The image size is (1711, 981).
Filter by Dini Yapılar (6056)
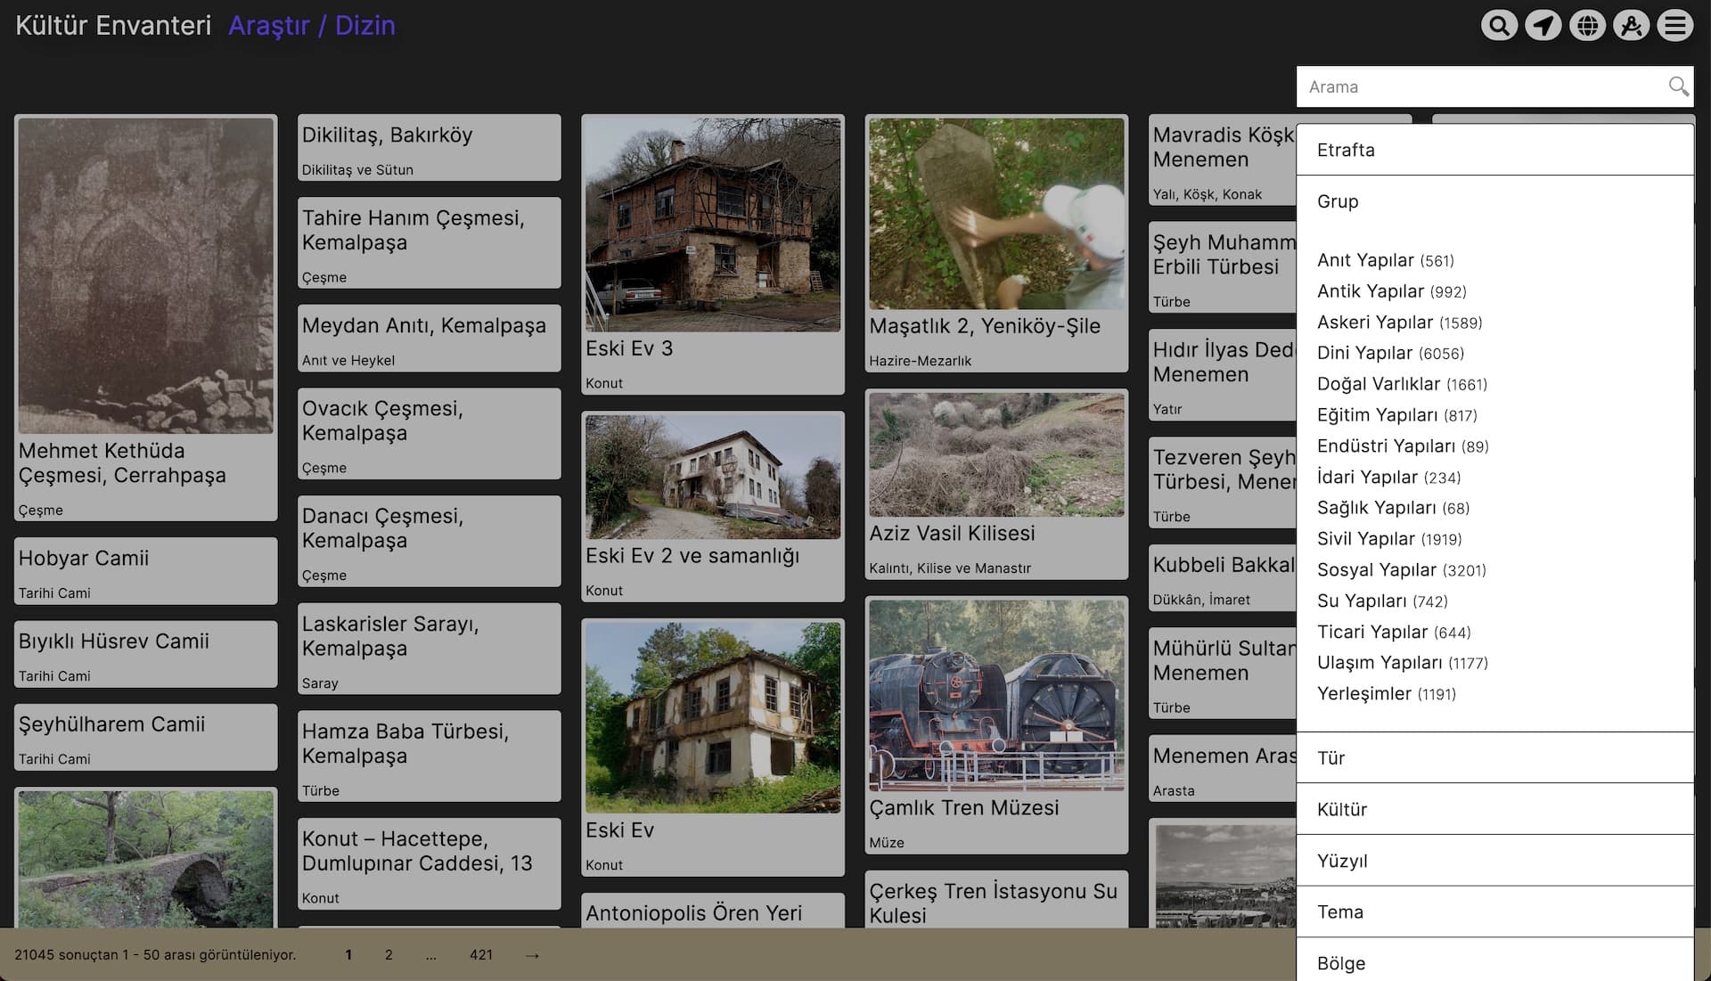pyautogui.click(x=1391, y=353)
